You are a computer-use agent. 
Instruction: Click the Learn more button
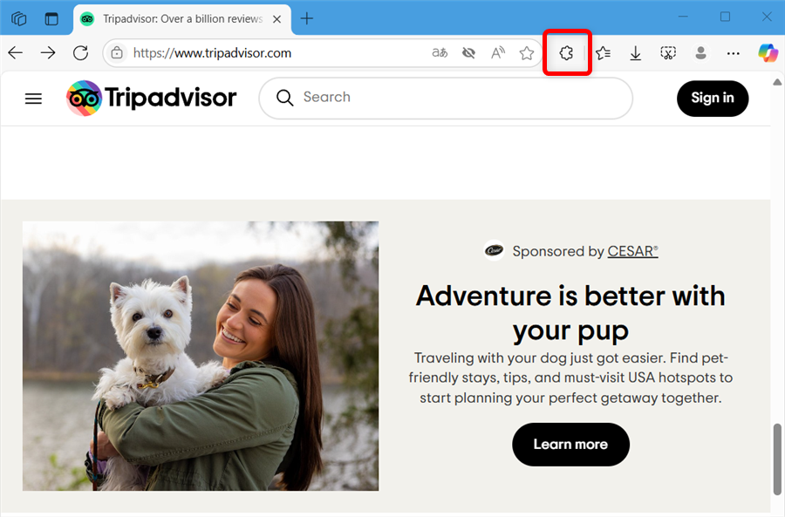point(570,445)
